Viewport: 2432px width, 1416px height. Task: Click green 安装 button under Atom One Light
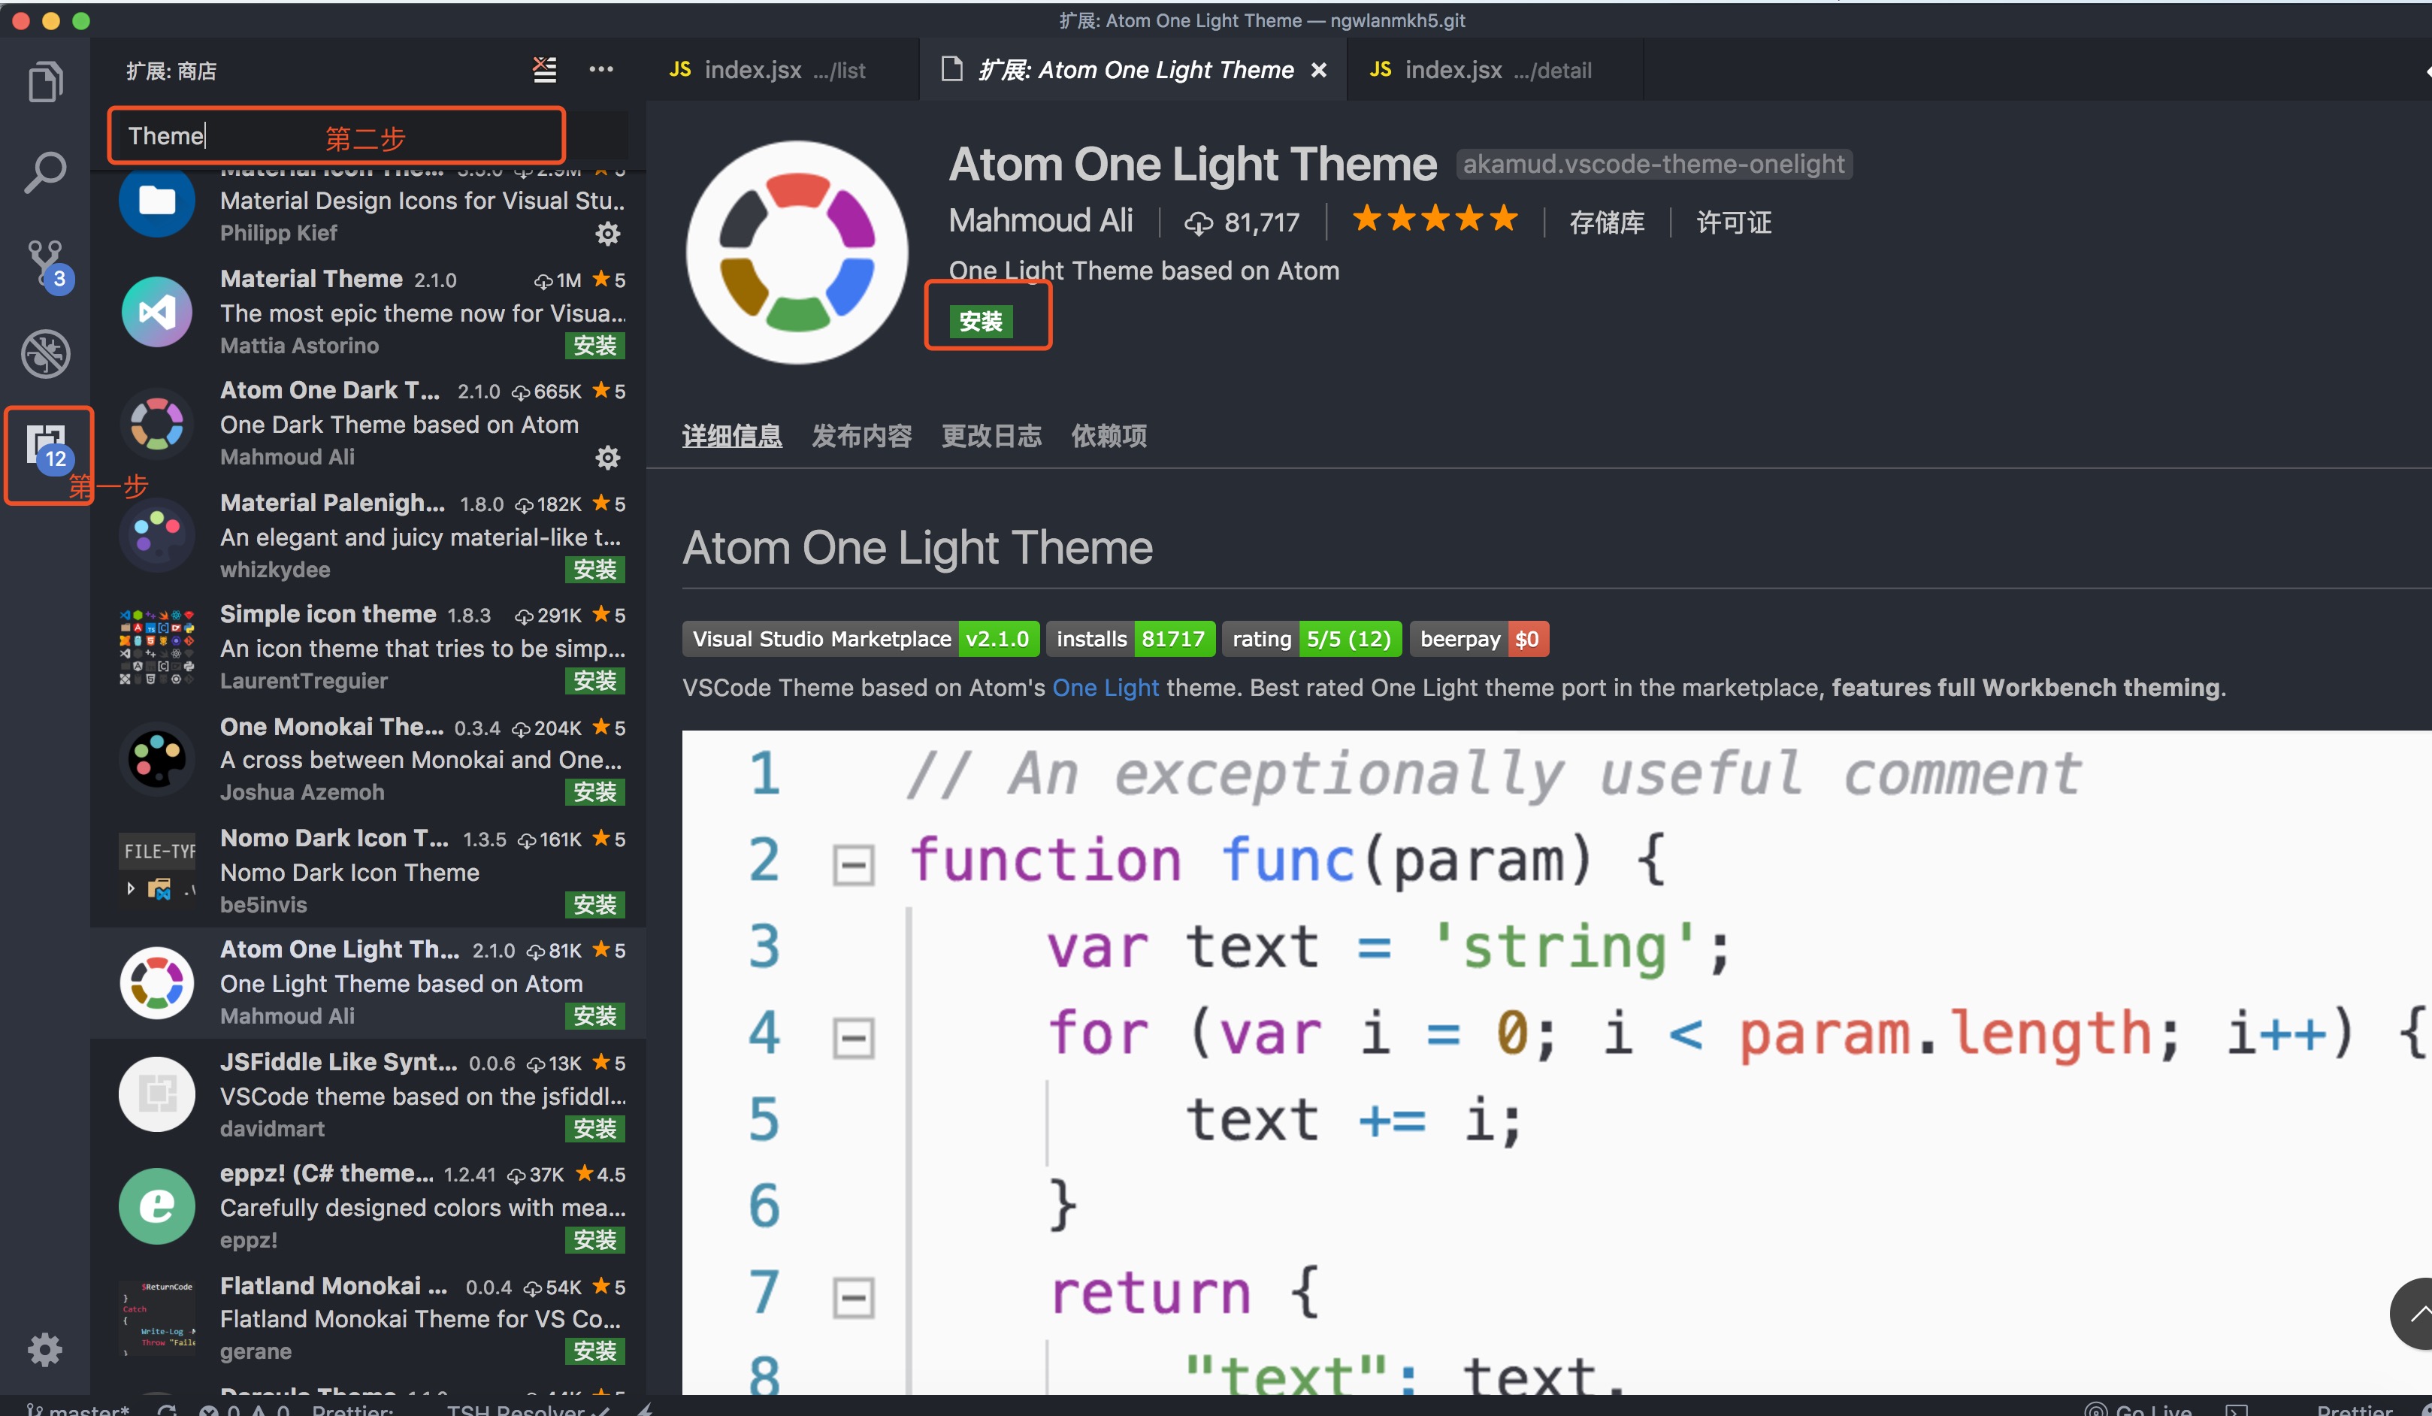click(981, 322)
